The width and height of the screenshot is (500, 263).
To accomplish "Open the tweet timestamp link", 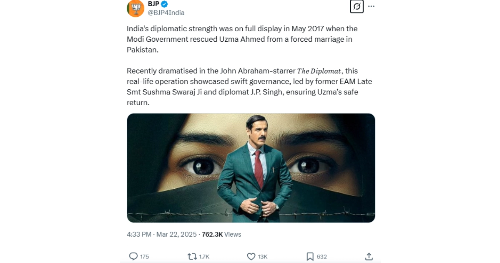I will 160,234.
